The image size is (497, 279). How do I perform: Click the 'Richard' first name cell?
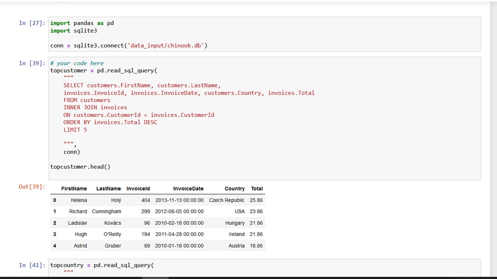[x=78, y=212]
